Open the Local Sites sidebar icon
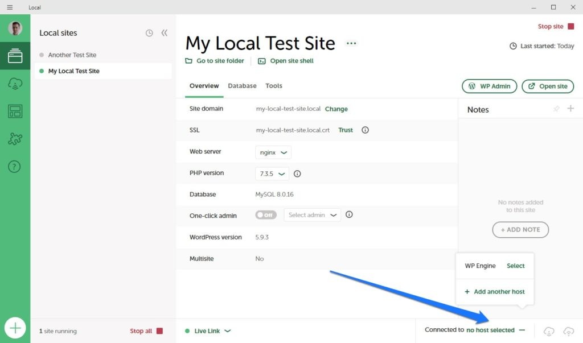The height and width of the screenshot is (343, 583). point(15,56)
